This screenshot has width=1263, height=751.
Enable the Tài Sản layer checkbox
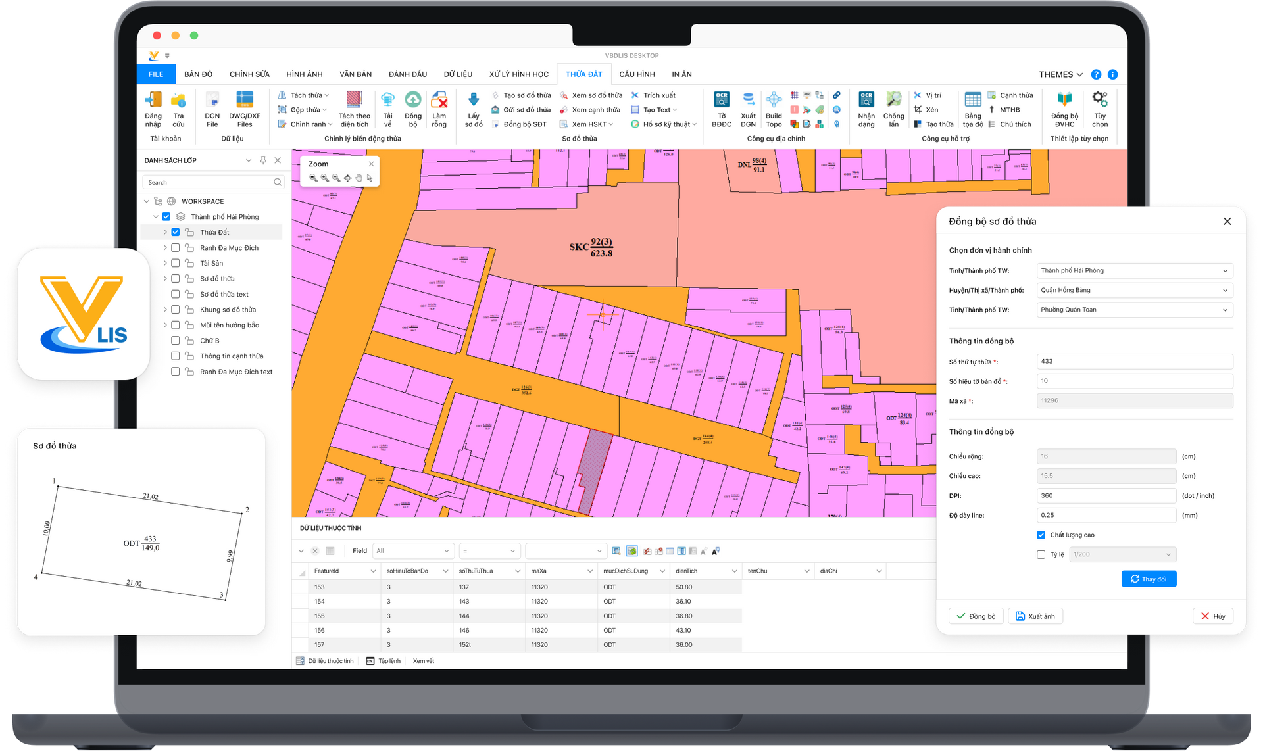[x=176, y=263]
